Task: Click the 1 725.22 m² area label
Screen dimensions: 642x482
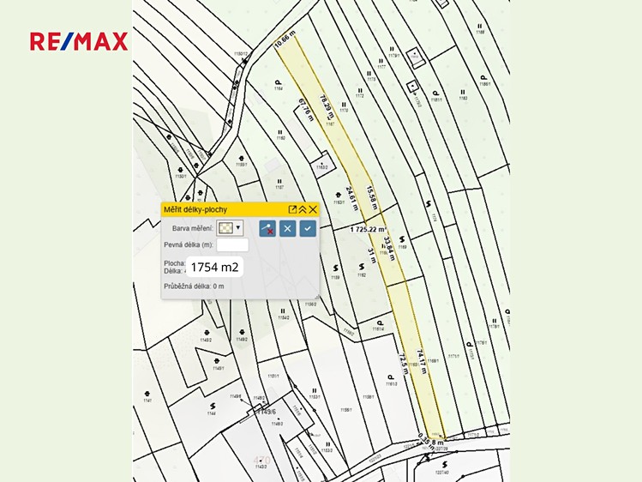Action: point(368,229)
